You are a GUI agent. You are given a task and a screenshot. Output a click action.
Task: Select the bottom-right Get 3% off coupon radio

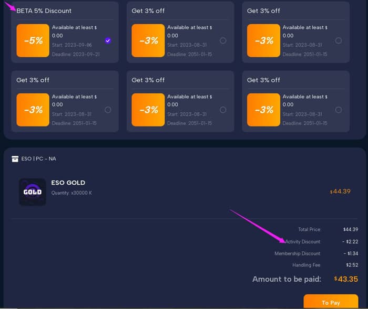click(x=338, y=110)
